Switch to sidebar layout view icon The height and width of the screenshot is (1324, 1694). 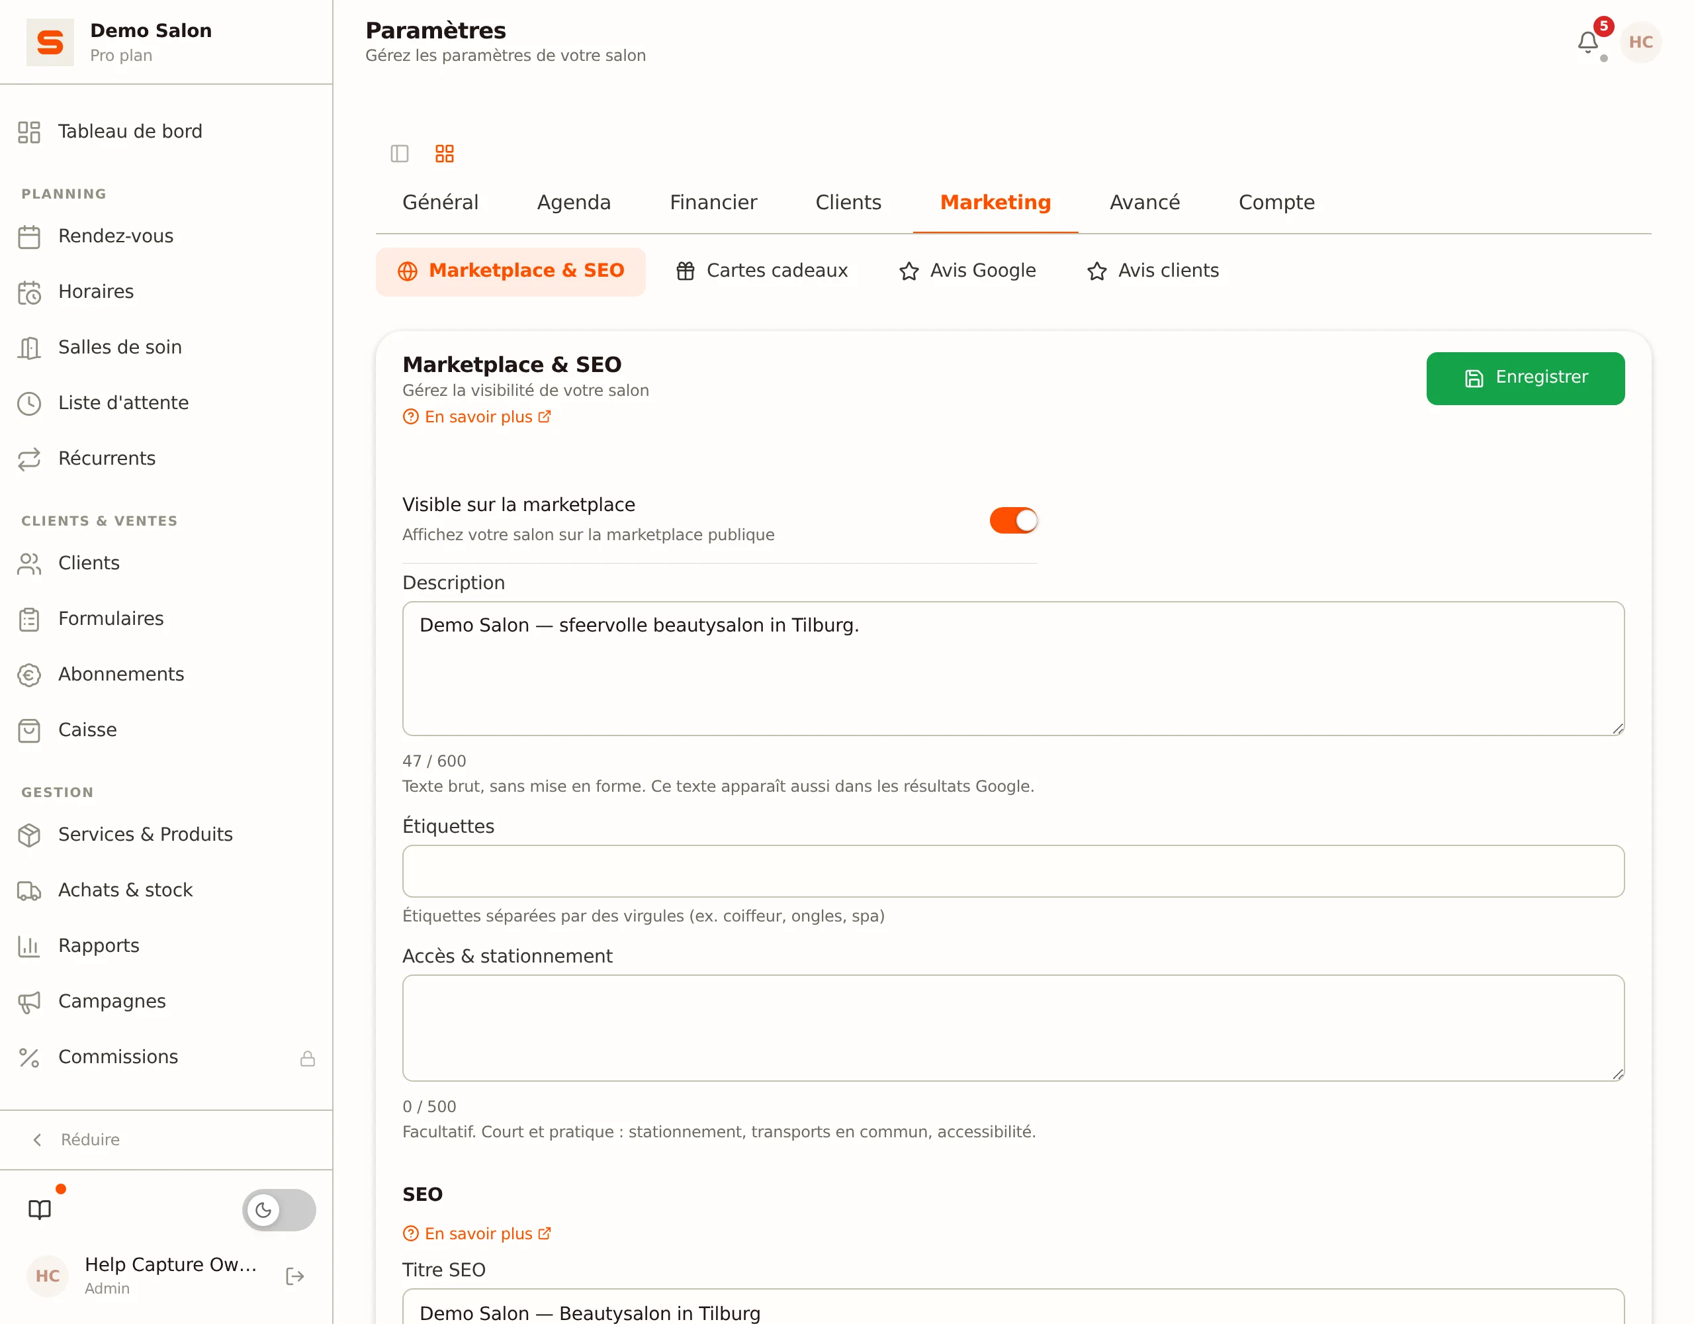(400, 154)
